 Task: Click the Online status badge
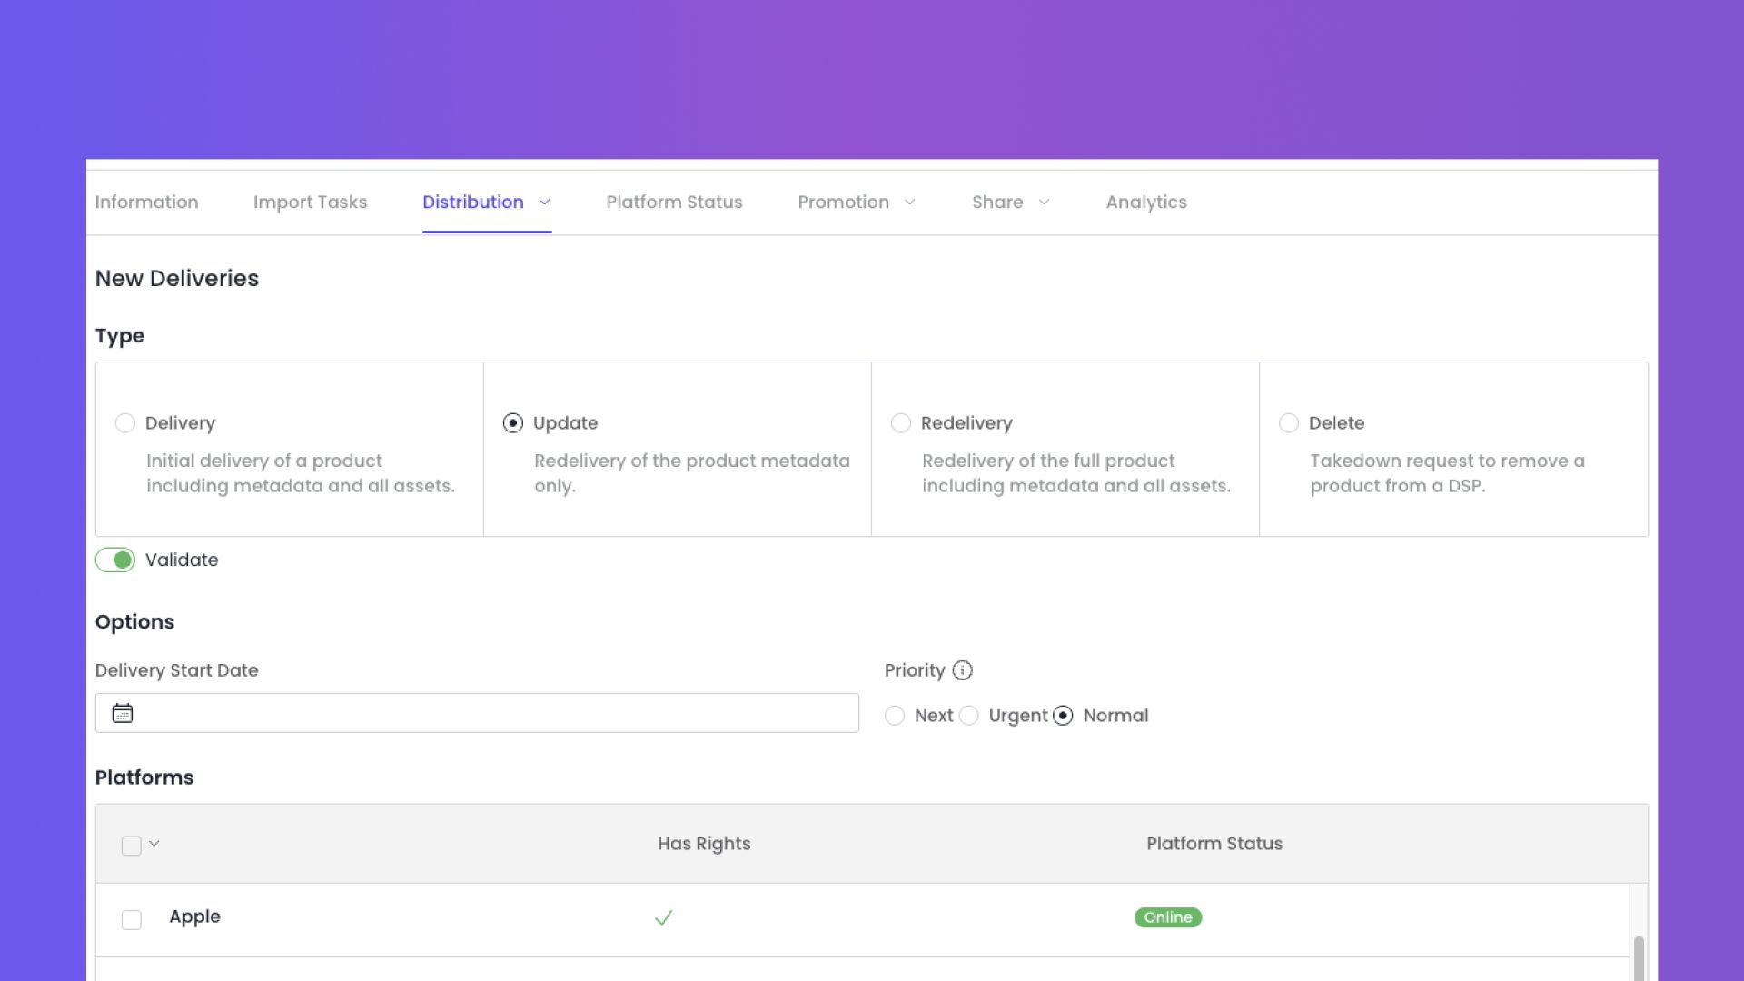[1168, 917]
